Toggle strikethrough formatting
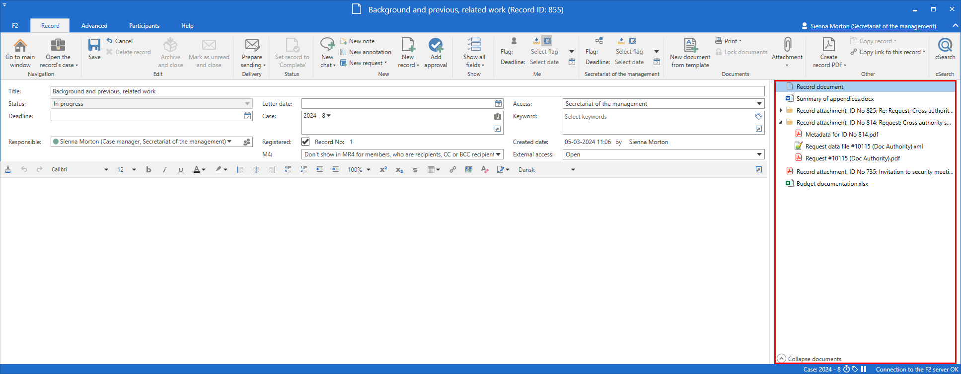The image size is (961, 374). [415, 169]
